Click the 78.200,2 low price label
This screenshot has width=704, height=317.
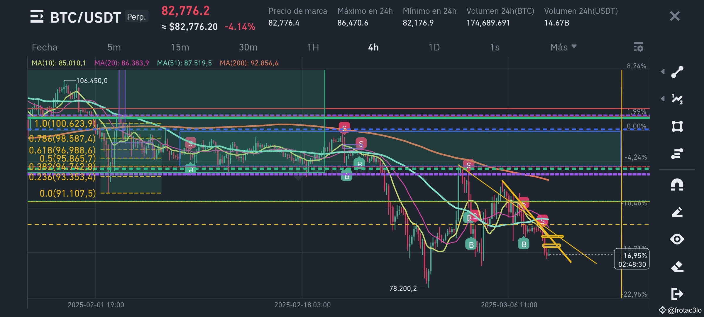[403, 289]
